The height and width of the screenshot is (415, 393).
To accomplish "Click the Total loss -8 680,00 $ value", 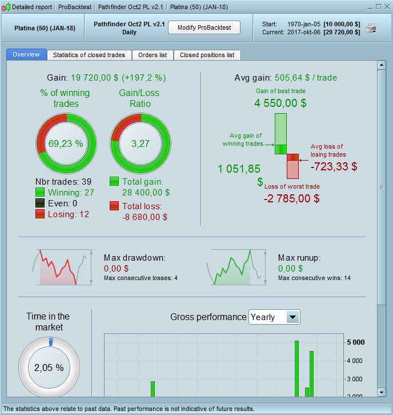I will pos(145,217).
